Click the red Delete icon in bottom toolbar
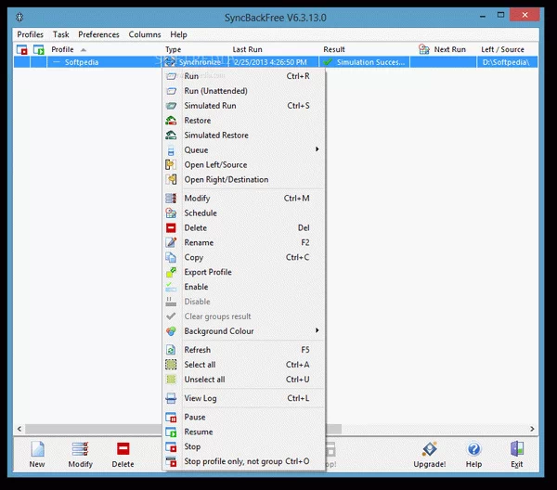 (x=123, y=454)
